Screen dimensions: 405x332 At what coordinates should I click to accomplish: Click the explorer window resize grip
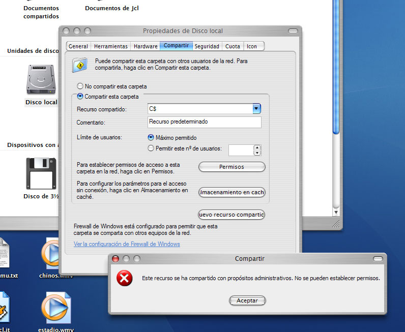(x=337, y=223)
